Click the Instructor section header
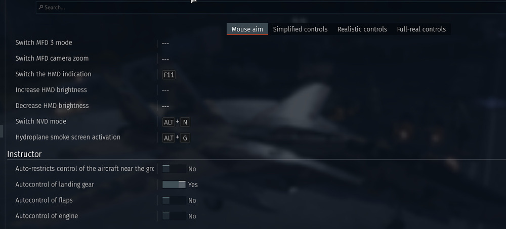Screen dimensions: 506x229 pyautogui.click(x=24, y=154)
